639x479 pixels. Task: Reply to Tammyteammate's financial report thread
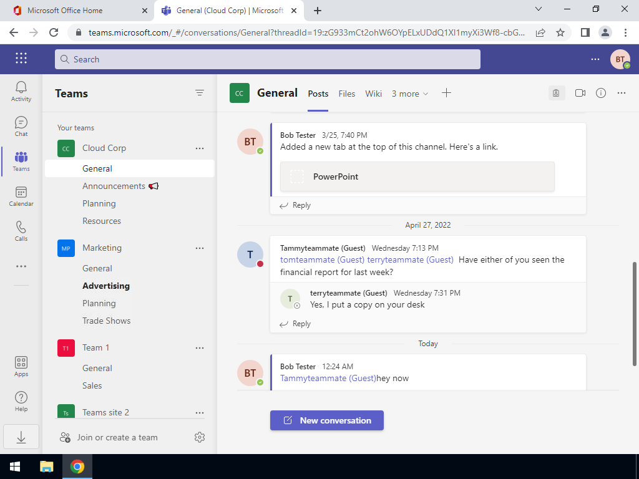[x=295, y=324]
